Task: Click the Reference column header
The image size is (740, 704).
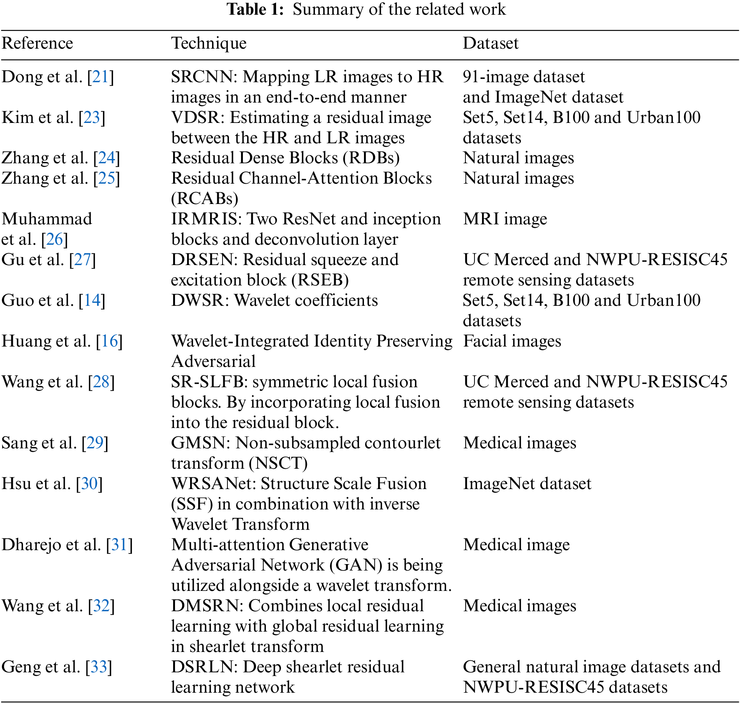Action: tap(37, 43)
